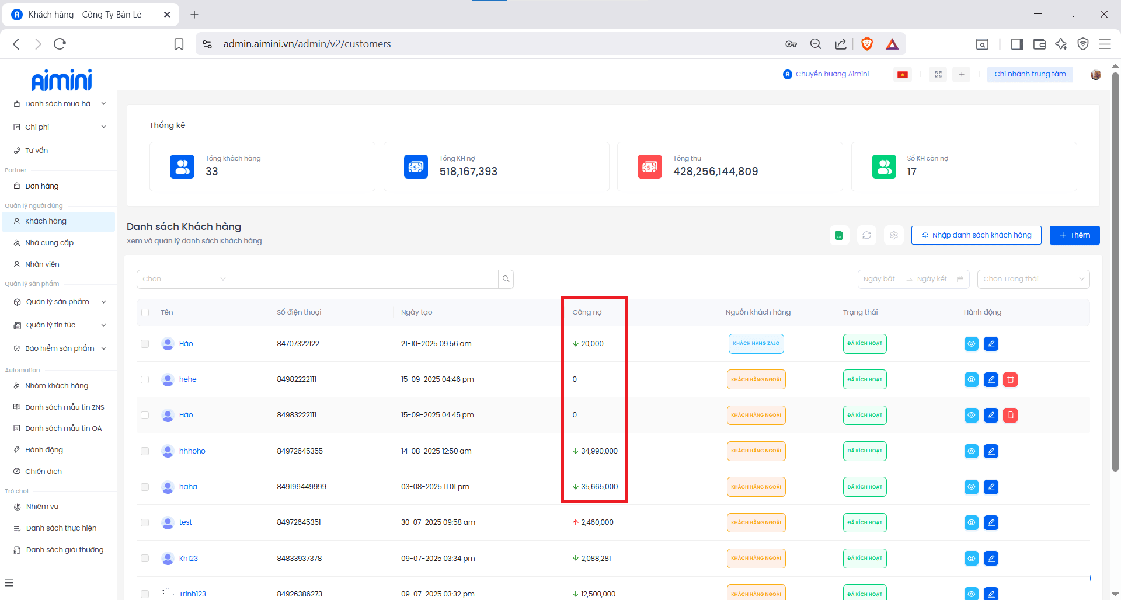Image resolution: width=1121 pixels, height=600 pixels.
Task: Check the box next to customer Kh123
Action: 145,559
